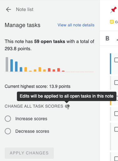The height and width of the screenshot is (161, 118).
Task: Select the Decrease scores radio button
Action: pos(8,131)
